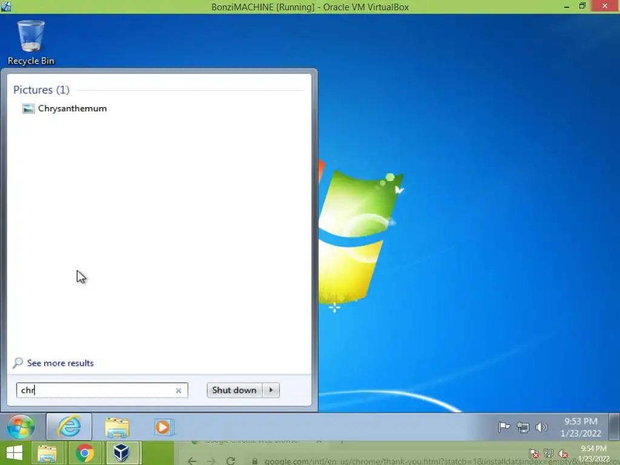Open the Recycle Bin desktop icon
This screenshot has width=620, height=465.
tap(31, 43)
